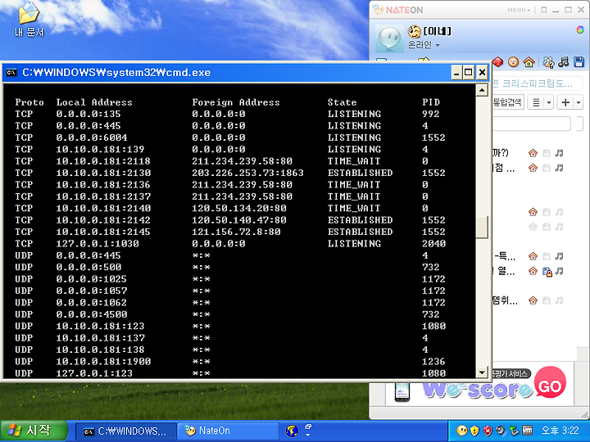The image size is (590, 442).
Task: Click the Local Address column header text
Action: (94, 102)
